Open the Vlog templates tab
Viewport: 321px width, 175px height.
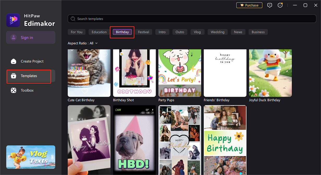point(197,32)
